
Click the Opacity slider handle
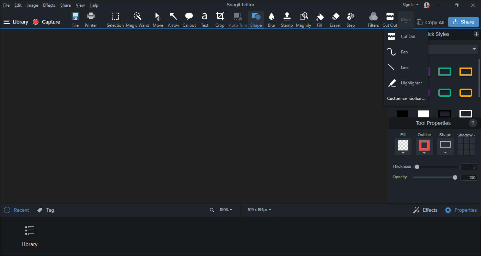point(455,177)
